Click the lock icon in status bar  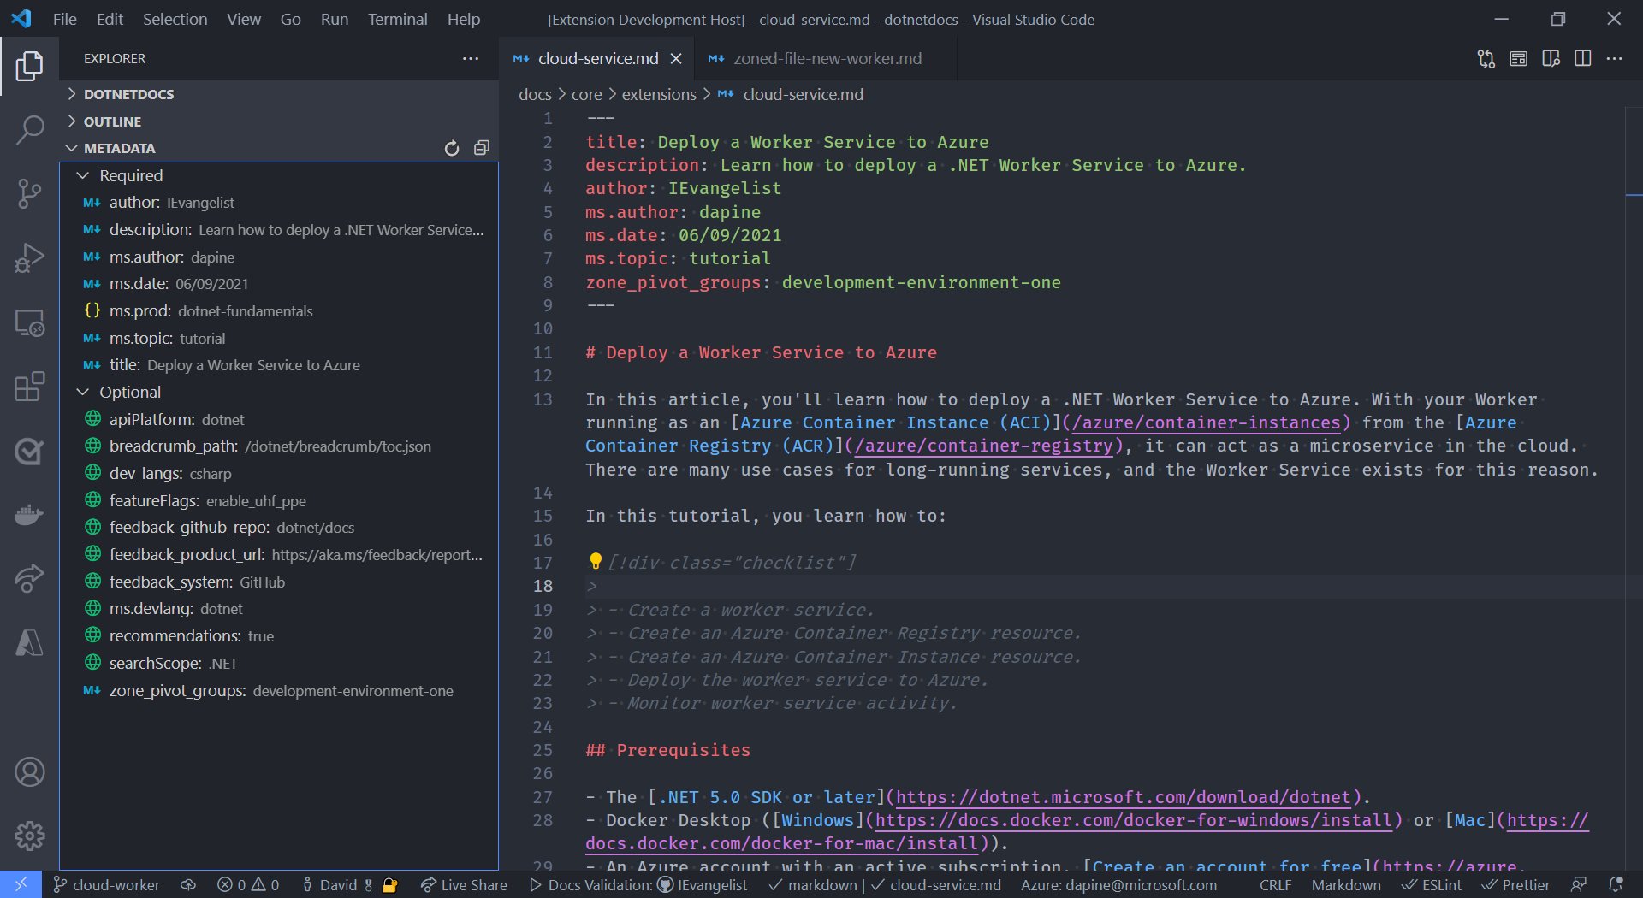tap(390, 884)
